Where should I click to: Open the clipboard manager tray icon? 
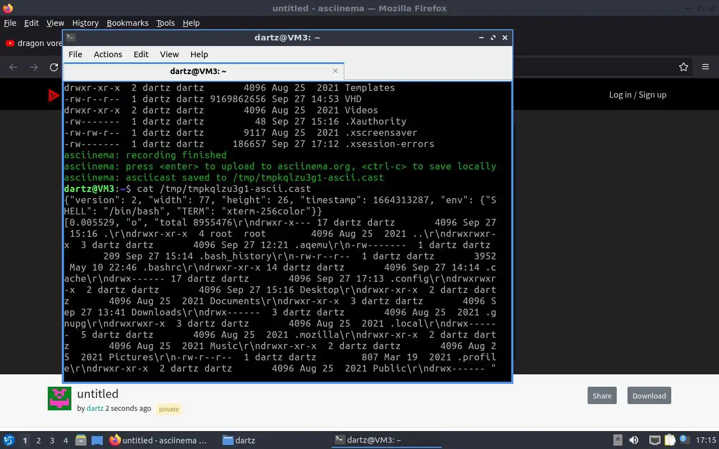670,441
